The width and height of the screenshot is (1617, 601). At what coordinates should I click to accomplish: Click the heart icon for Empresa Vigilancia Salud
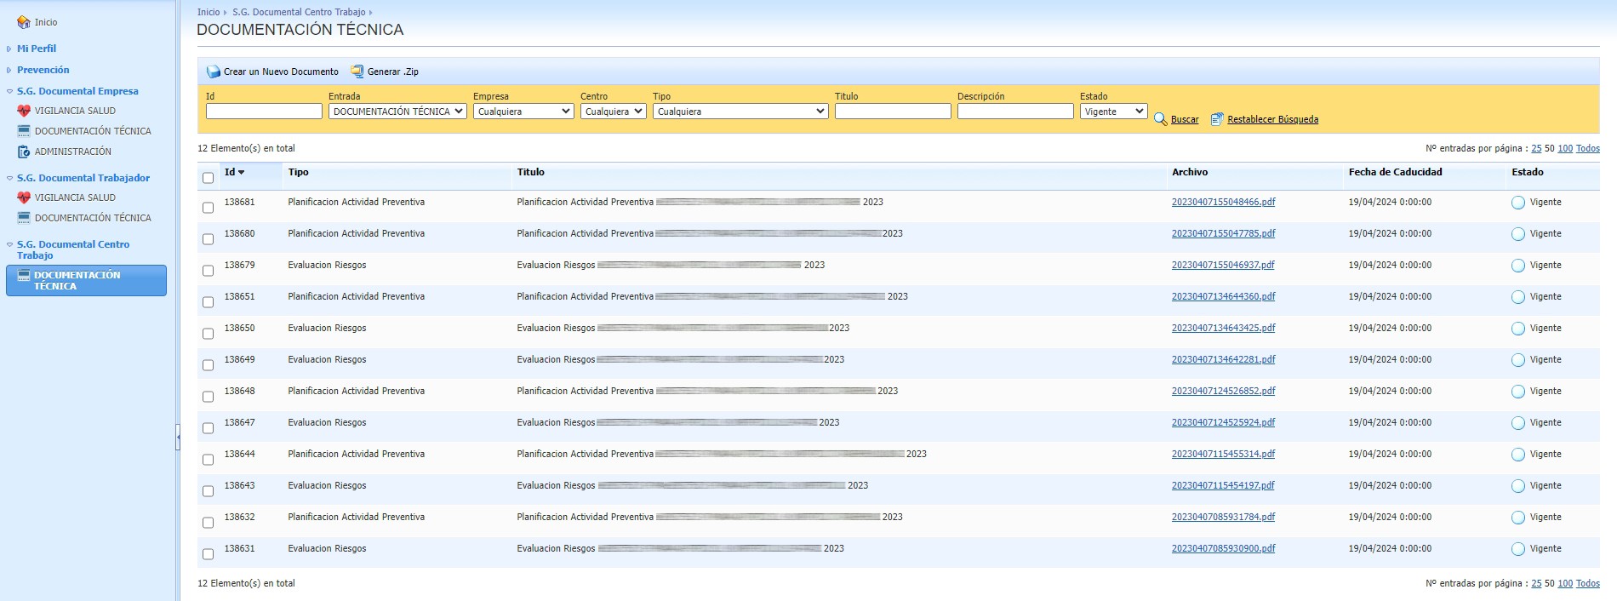click(x=24, y=111)
